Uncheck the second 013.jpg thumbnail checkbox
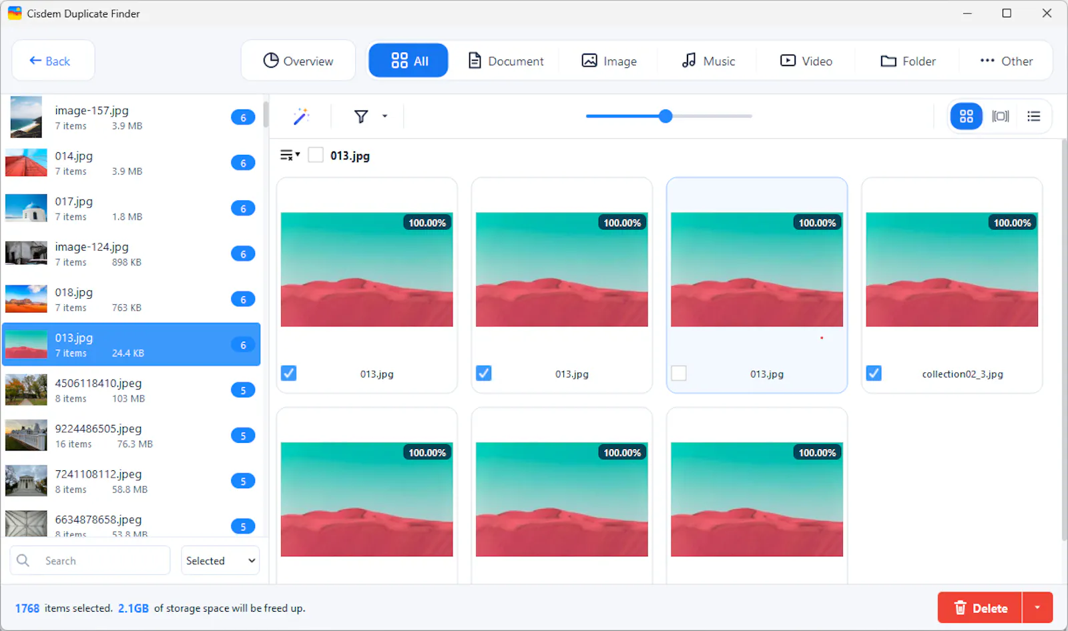The height and width of the screenshot is (631, 1068). click(x=483, y=374)
